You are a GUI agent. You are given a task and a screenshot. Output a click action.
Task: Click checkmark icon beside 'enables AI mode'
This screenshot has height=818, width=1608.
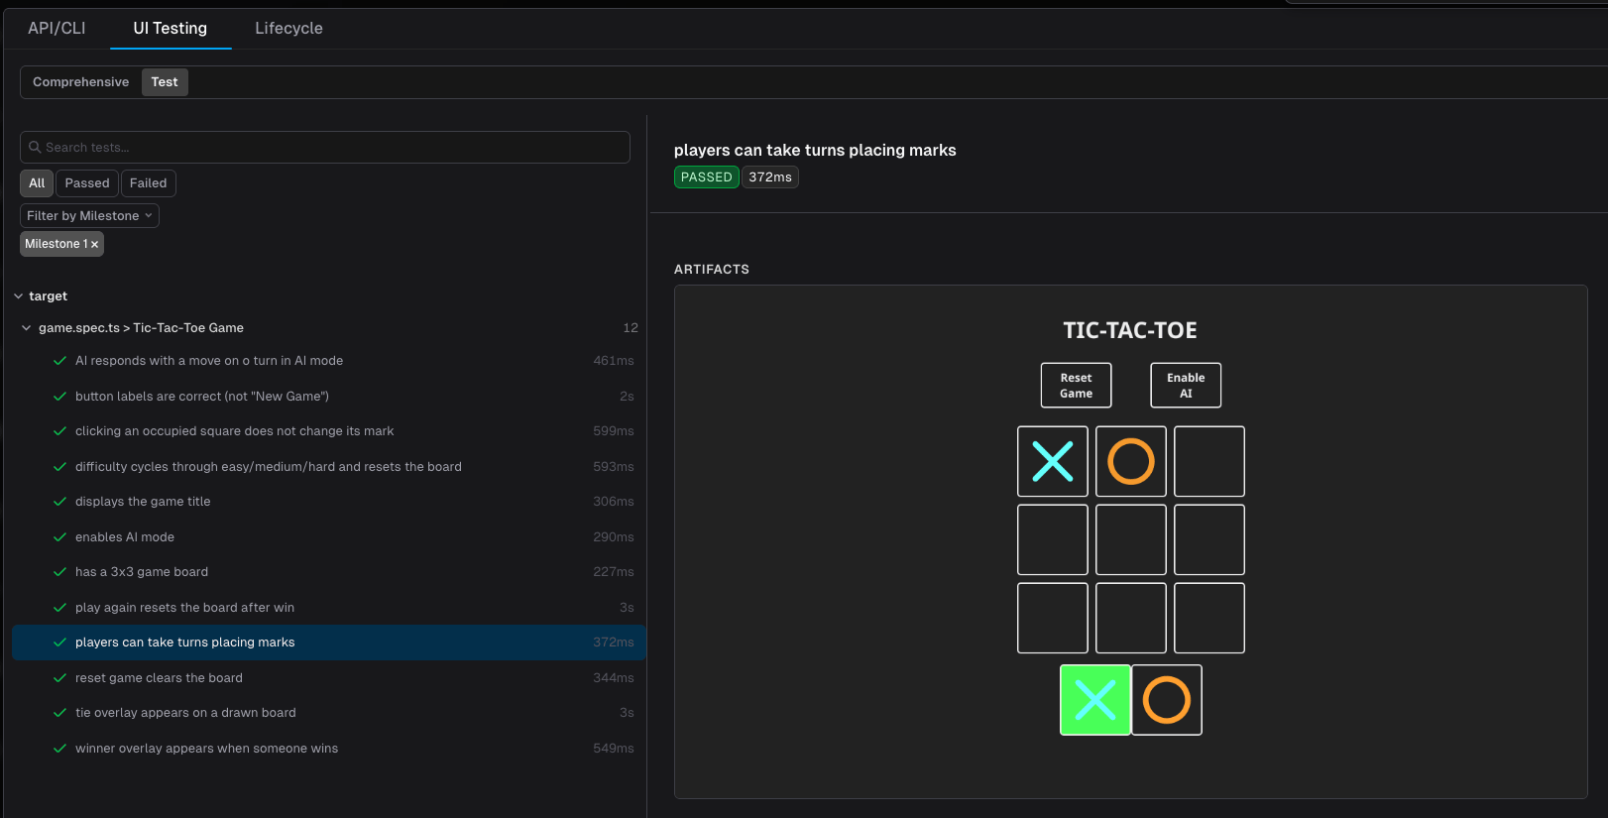coord(59,537)
